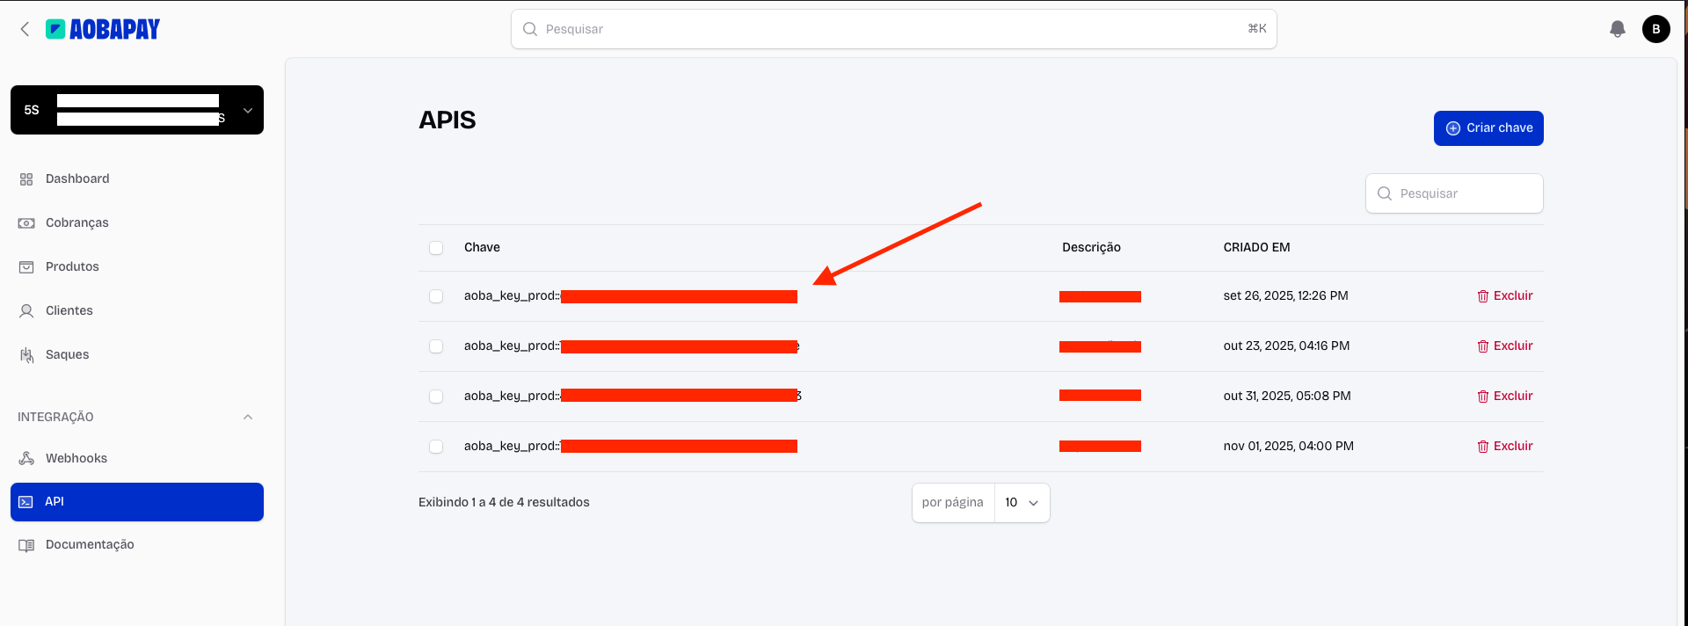This screenshot has height=626, width=1688.
Task: Click Produtos box icon in sidebar
Action: pos(26,267)
